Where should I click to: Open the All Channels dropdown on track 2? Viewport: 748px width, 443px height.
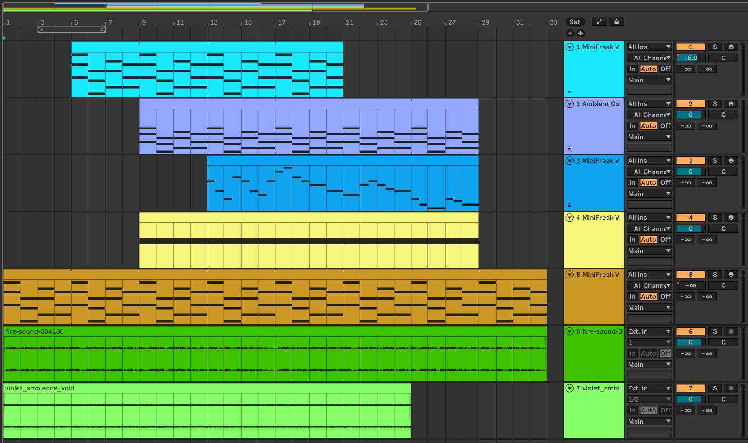click(x=649, y=115)
